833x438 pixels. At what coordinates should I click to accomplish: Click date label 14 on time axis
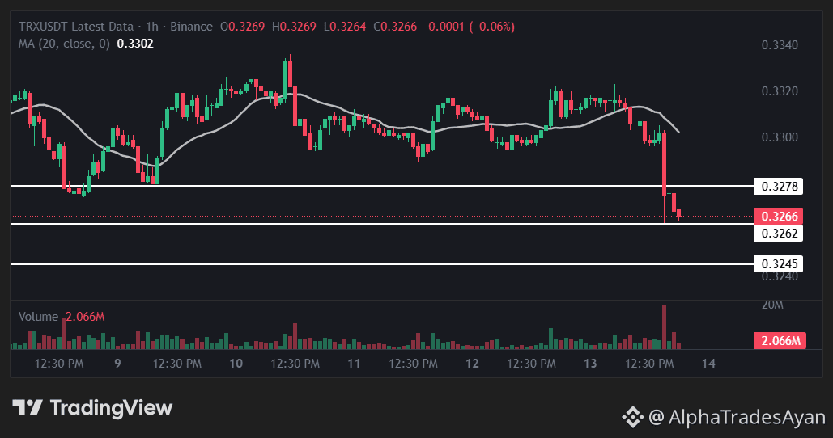tap(708, 364)
